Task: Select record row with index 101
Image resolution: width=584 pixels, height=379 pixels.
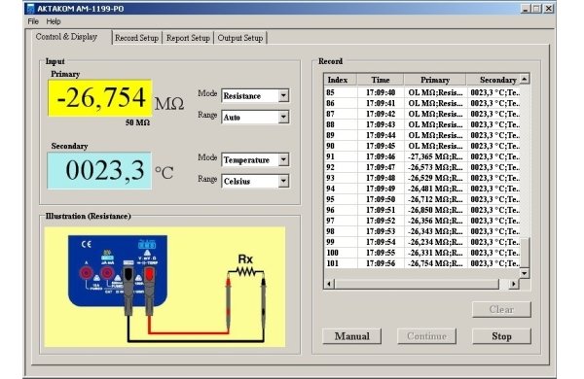Action: pos(422,263)
